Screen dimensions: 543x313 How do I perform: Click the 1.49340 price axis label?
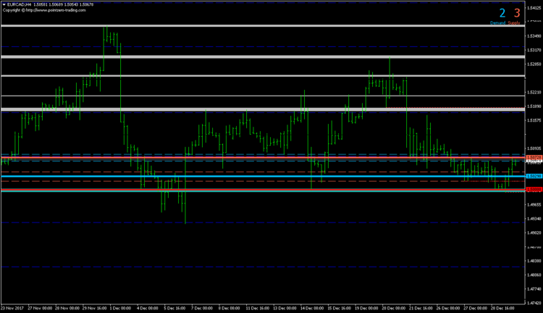click(x=535, y=219)
